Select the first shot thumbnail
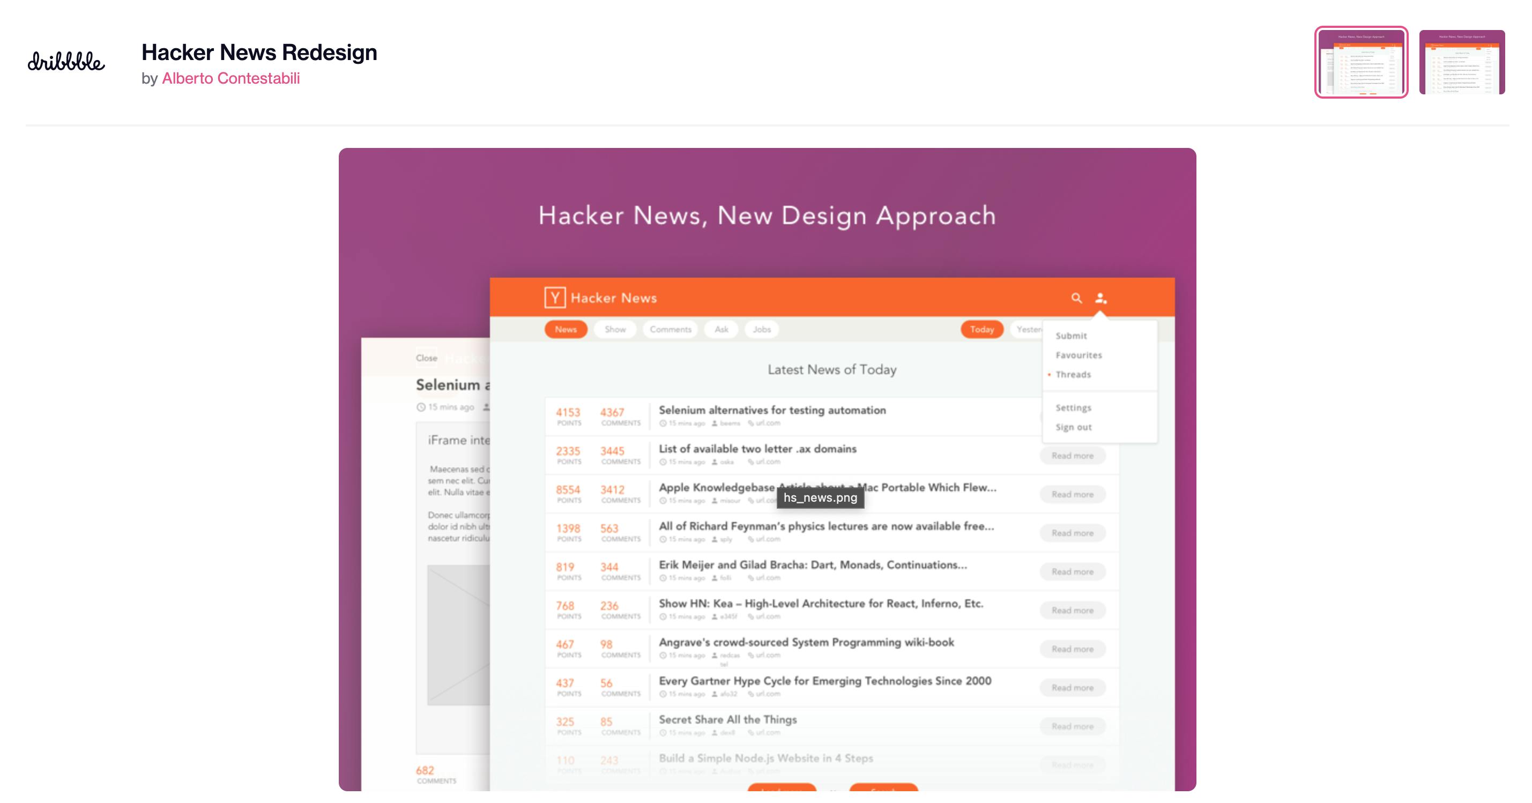 click(1360, 62)
